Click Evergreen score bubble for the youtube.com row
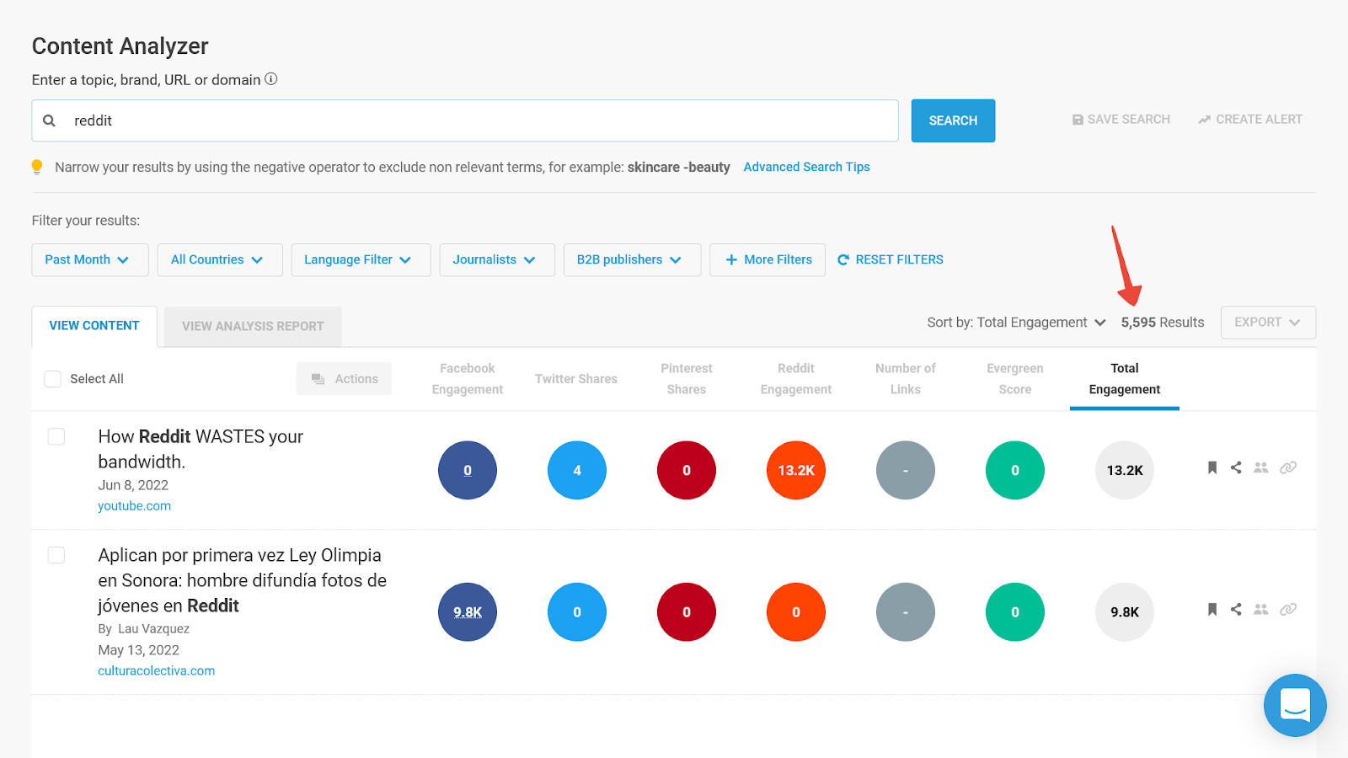The image size is (1348, 758). (x=1015, y=470)
